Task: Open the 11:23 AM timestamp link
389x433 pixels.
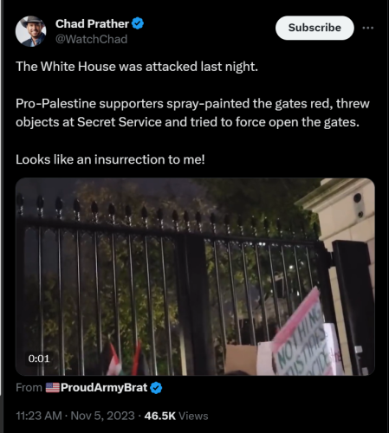Action: tap(39, 416)
